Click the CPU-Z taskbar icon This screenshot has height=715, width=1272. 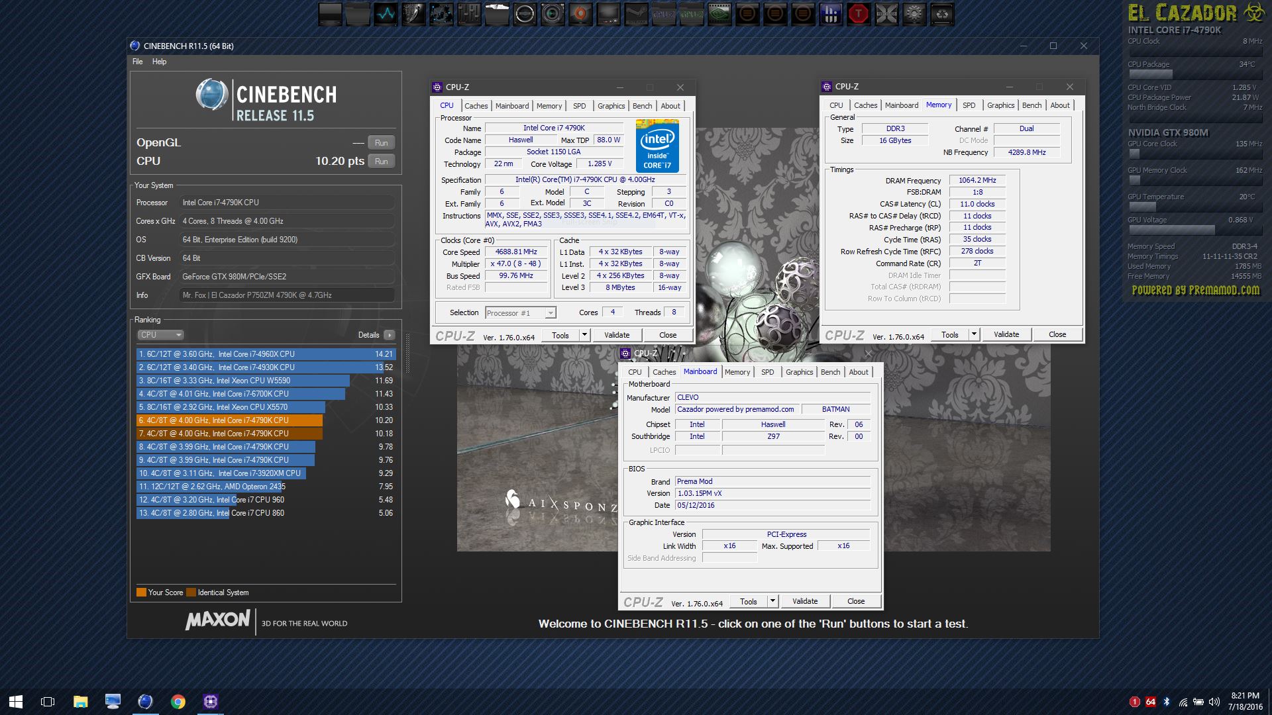point(211,702)
